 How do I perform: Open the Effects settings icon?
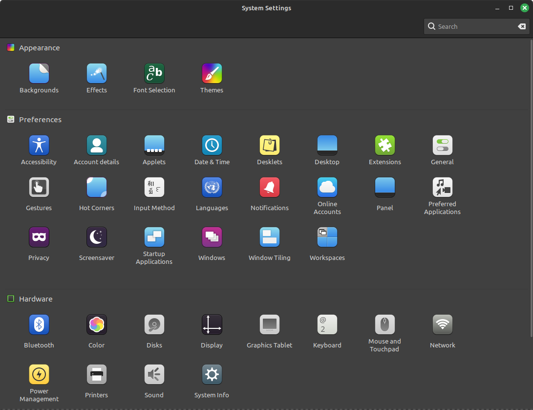(x=97, y=73)
